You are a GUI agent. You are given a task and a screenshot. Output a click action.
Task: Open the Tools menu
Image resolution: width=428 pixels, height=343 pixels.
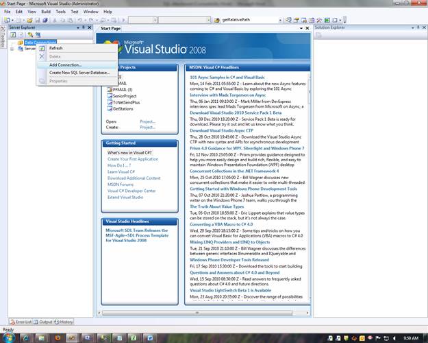[x=60, y=12]
